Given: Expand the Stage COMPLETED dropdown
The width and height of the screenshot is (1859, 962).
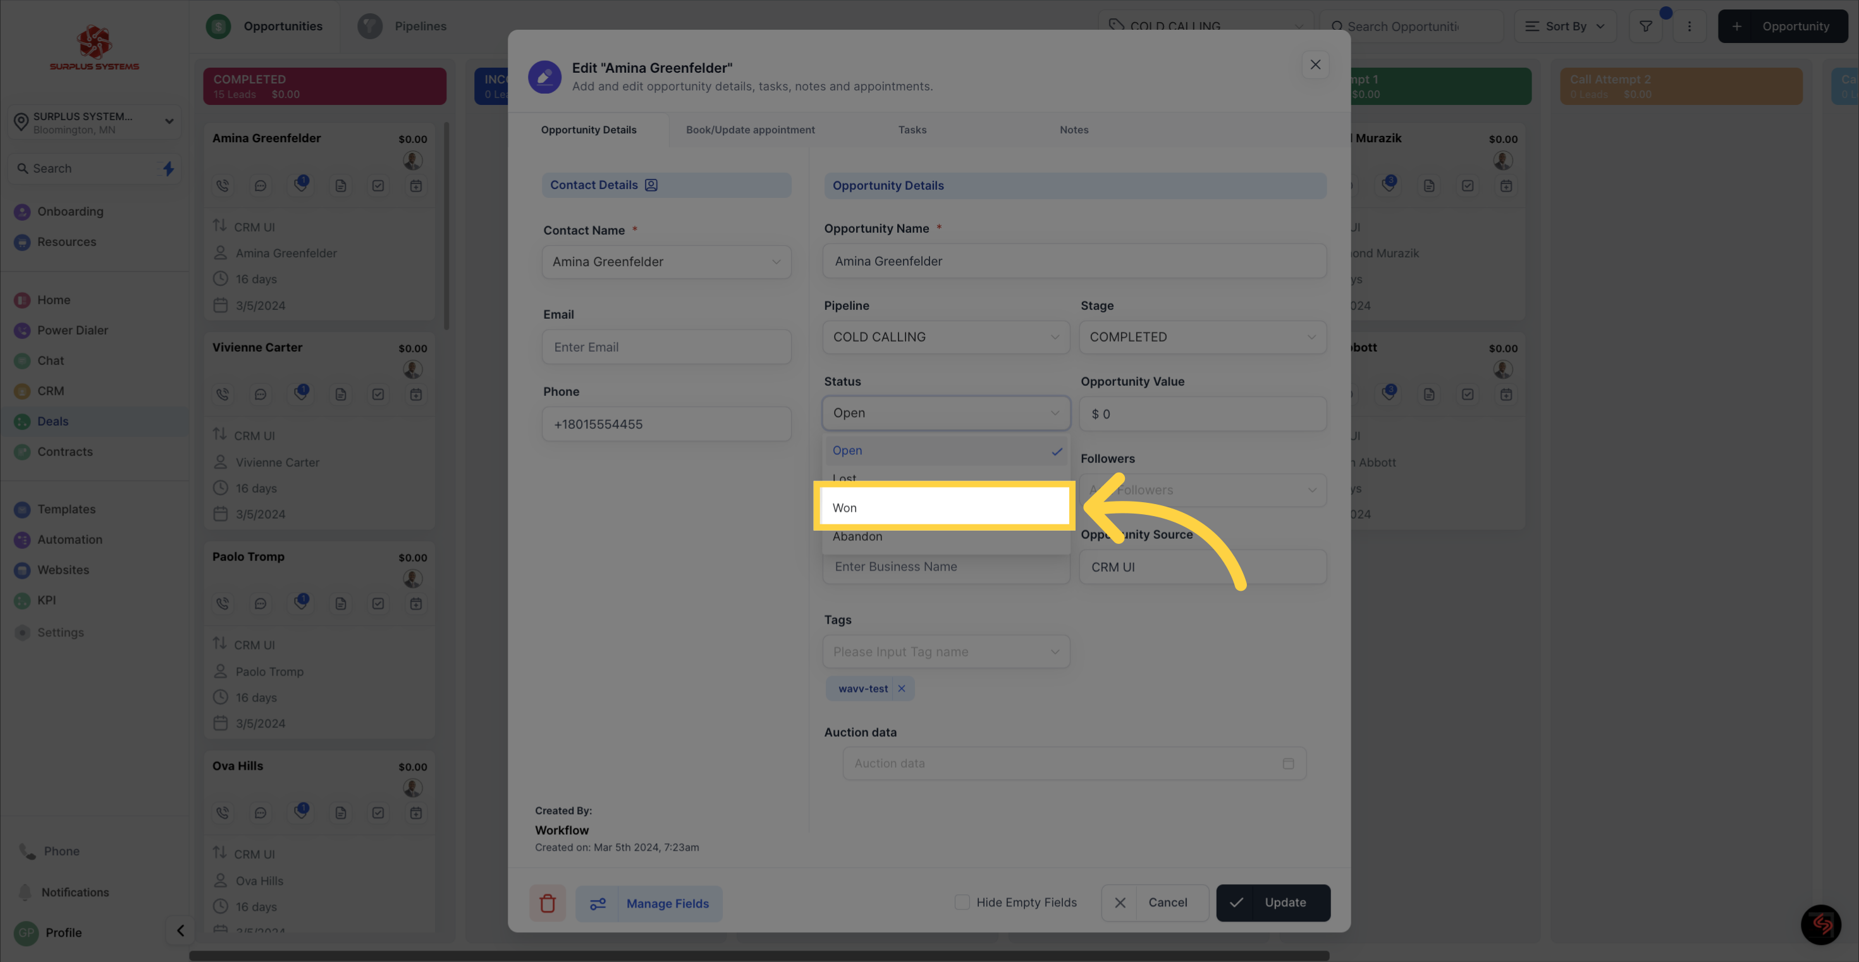Looking at the screenshot, I should (x=1202, y=337).
